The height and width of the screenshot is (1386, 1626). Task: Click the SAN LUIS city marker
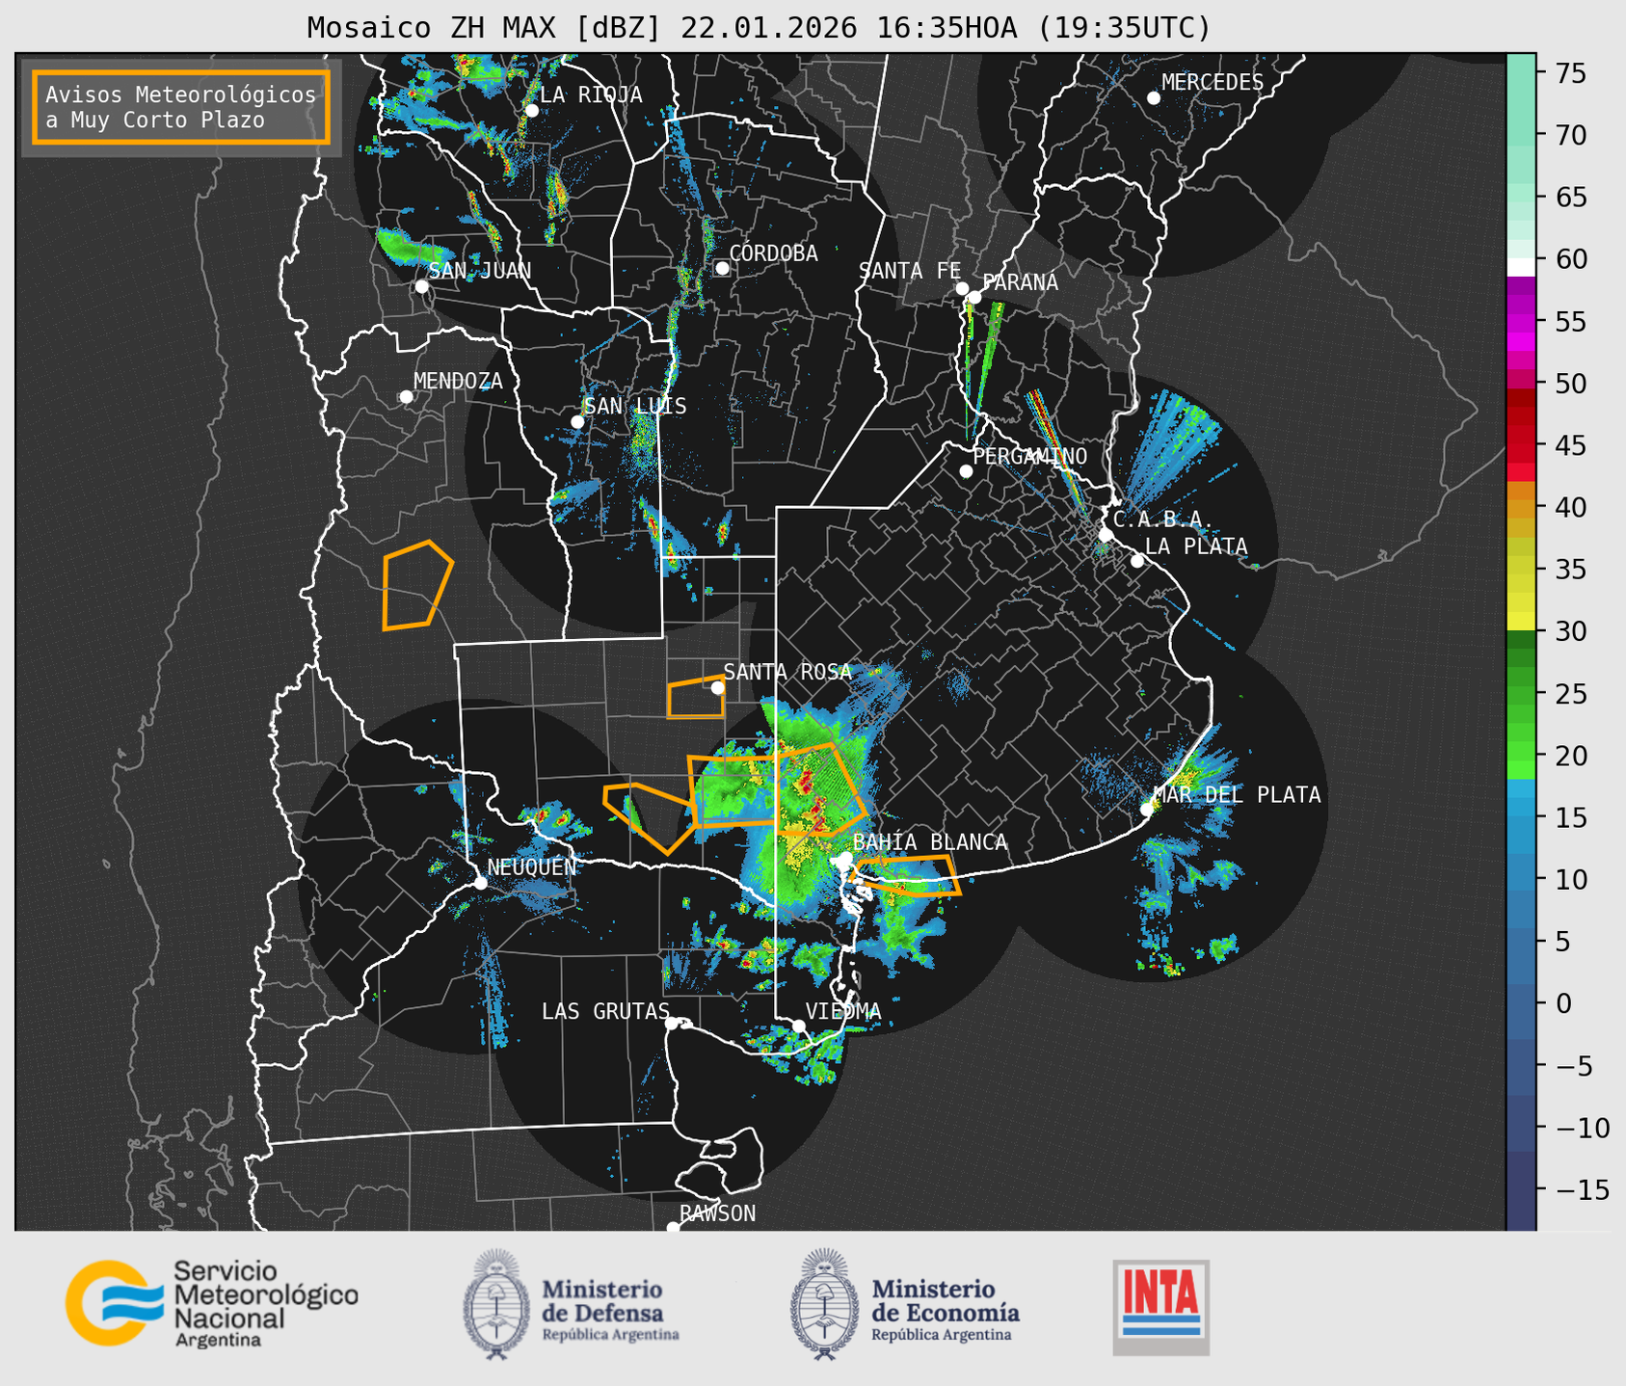pyautogui.click(x=577, y=421)
